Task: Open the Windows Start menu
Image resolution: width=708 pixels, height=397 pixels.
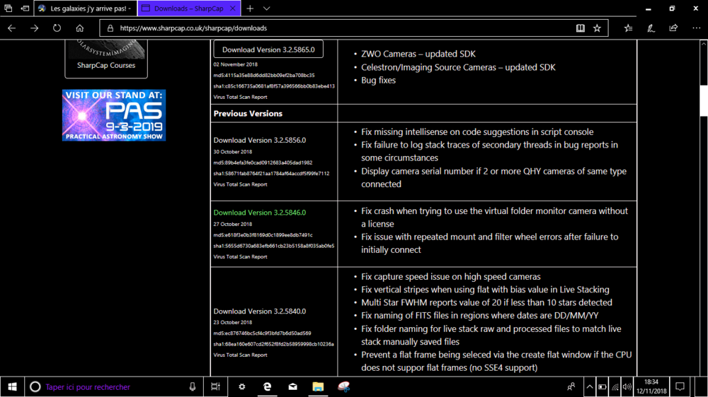Action: click(12, 386)
